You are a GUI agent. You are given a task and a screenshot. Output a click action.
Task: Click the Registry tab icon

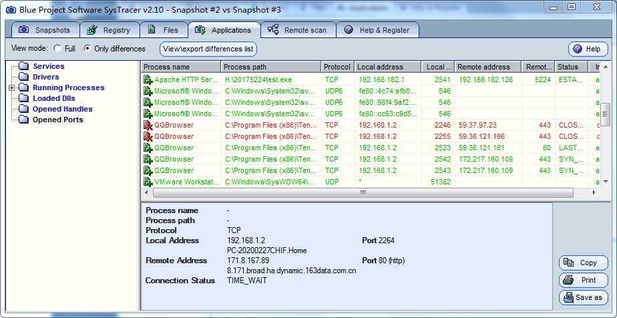coord(91,30)
